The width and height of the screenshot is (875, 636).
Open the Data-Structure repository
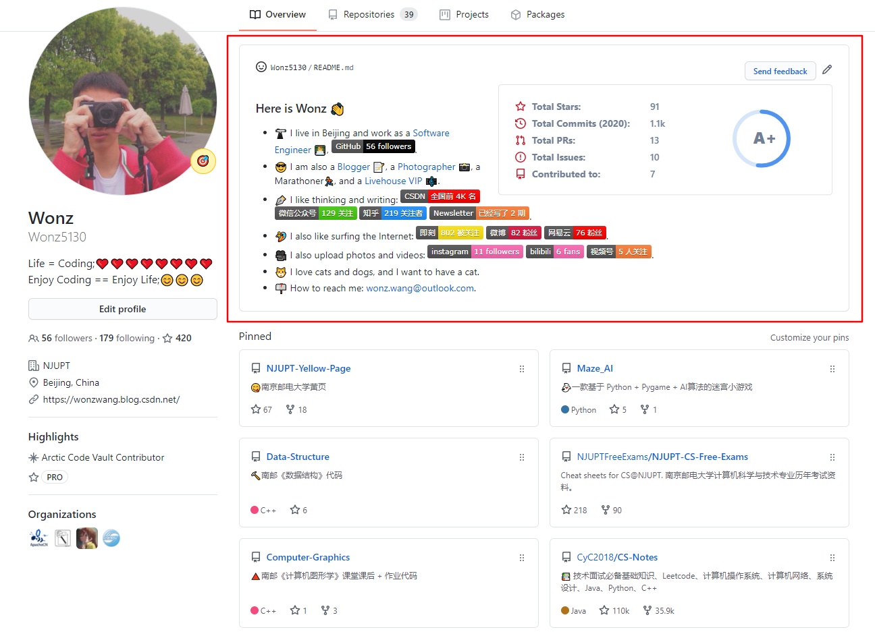click(x=298, y=457)
